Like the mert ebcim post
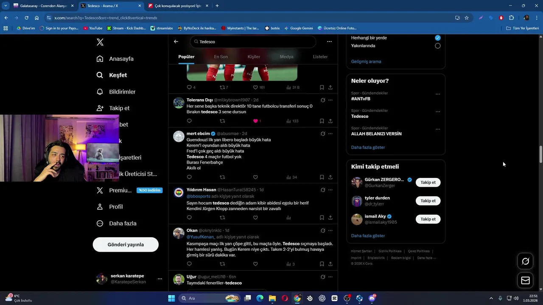Image resolution: width=543 pixels, height=305 pixels. coord(255,177)
